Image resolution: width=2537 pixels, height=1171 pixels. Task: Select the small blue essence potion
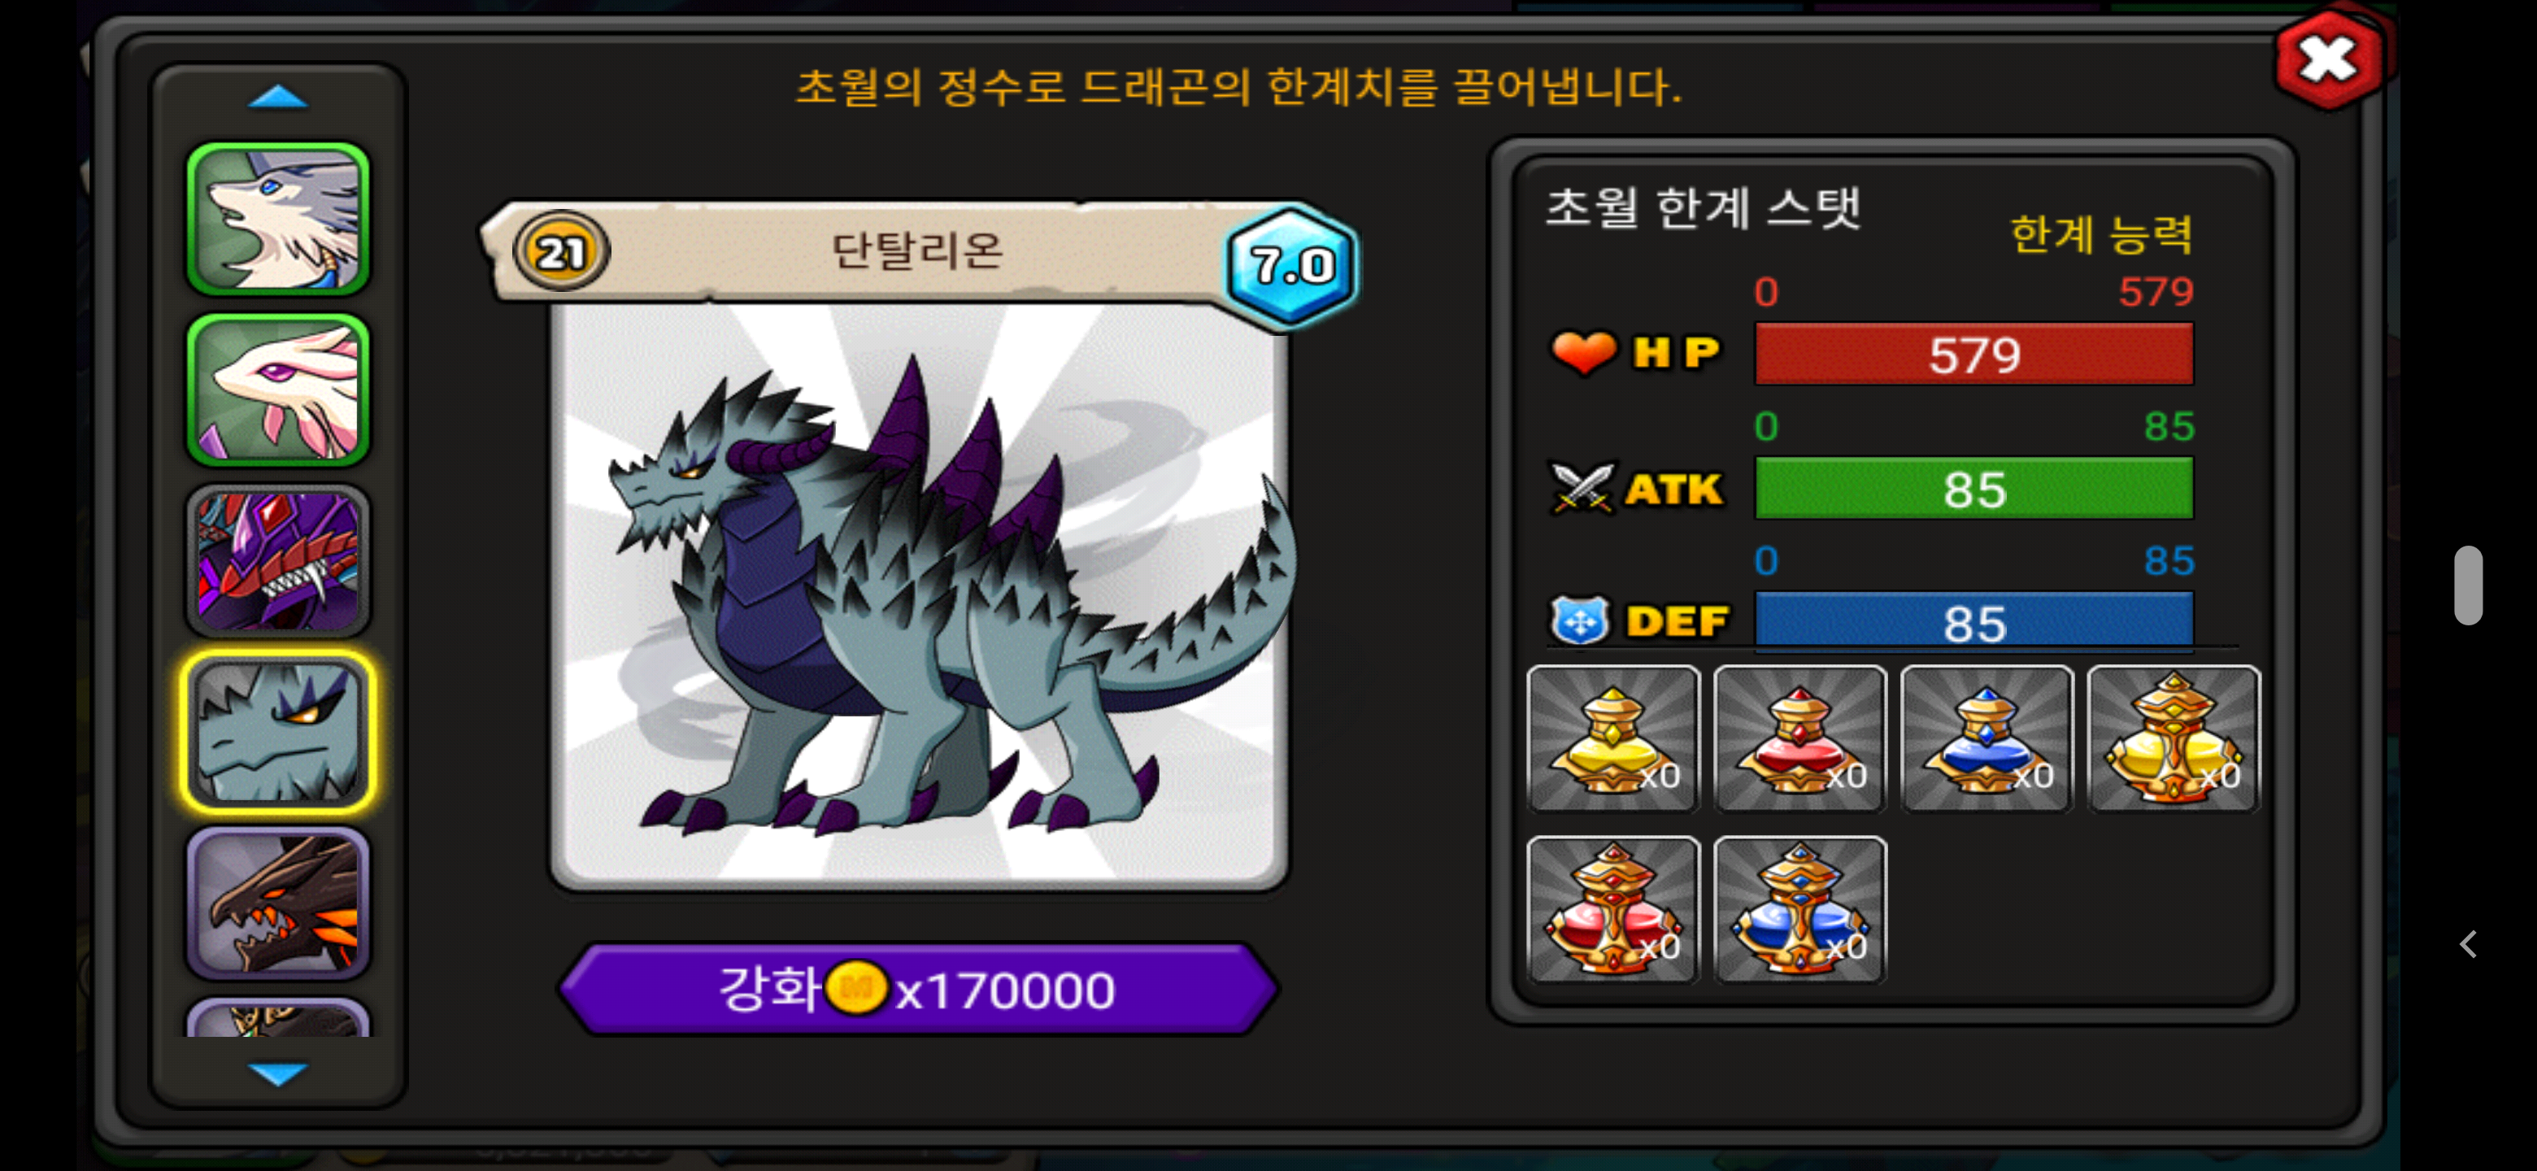click(1987, 738)
